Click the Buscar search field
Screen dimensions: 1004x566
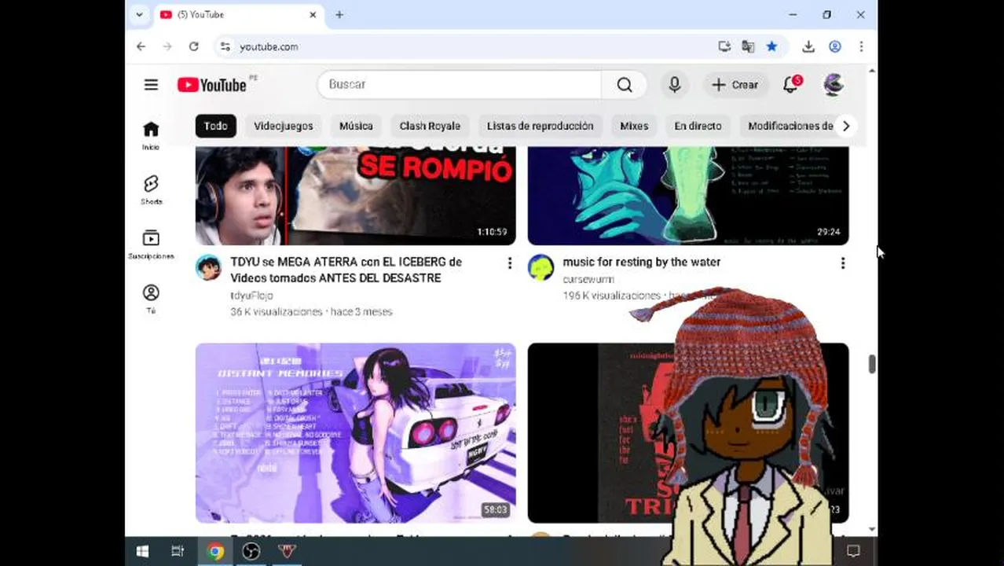[460, 85]
